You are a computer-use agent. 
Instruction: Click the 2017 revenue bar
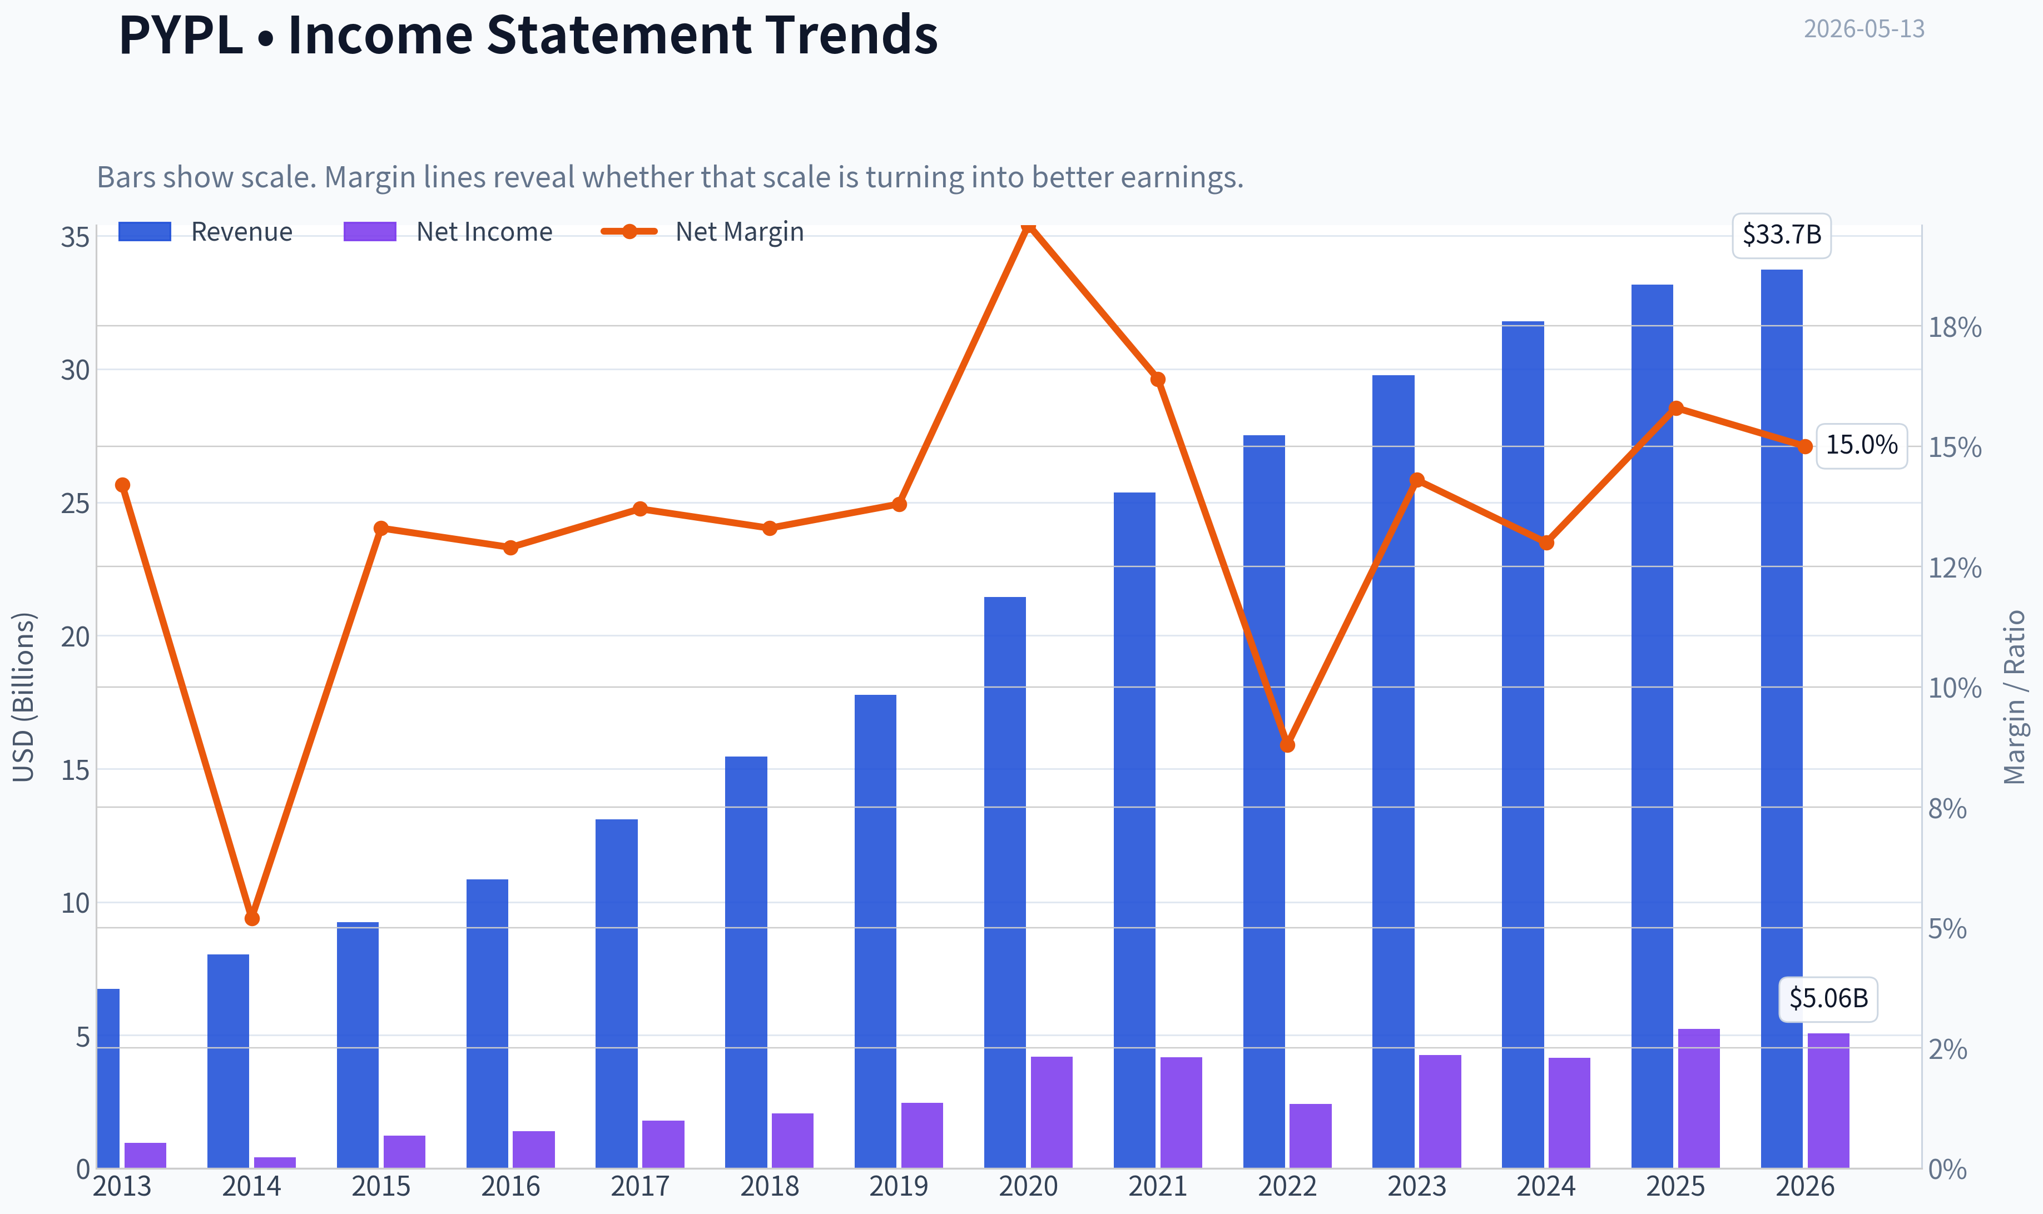point(616,993)
